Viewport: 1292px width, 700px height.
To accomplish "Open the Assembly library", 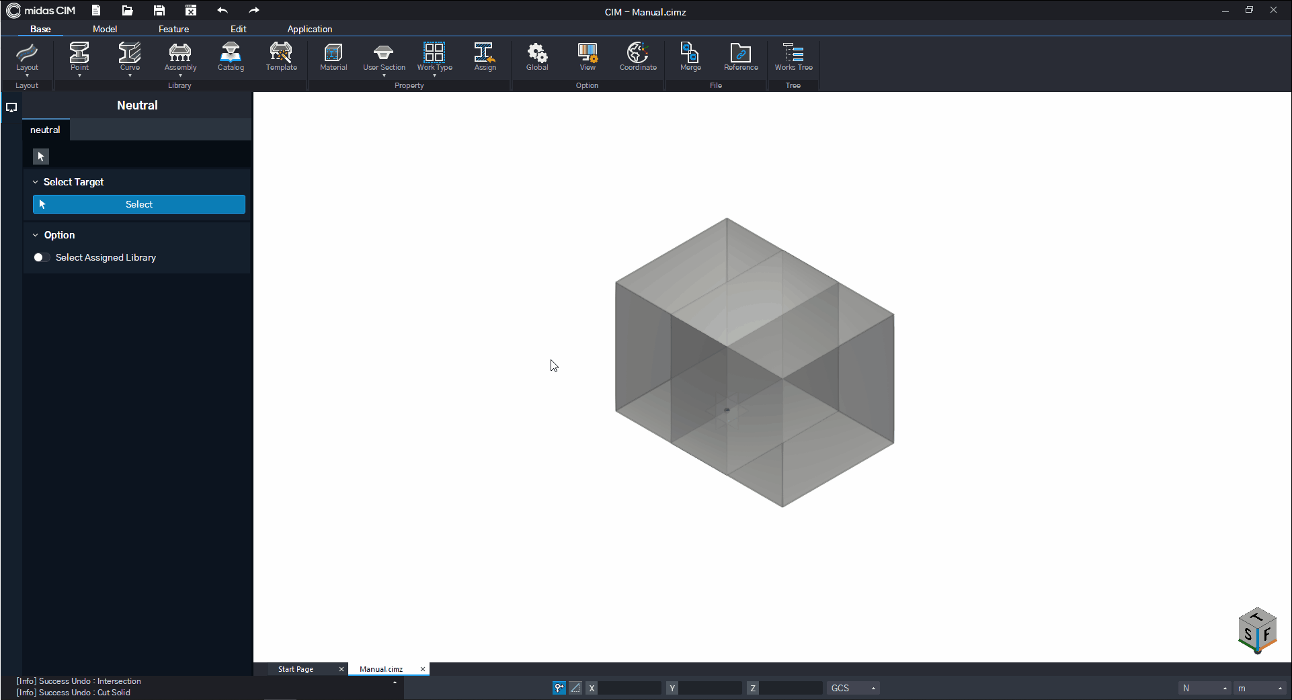I will coord(180,56).
